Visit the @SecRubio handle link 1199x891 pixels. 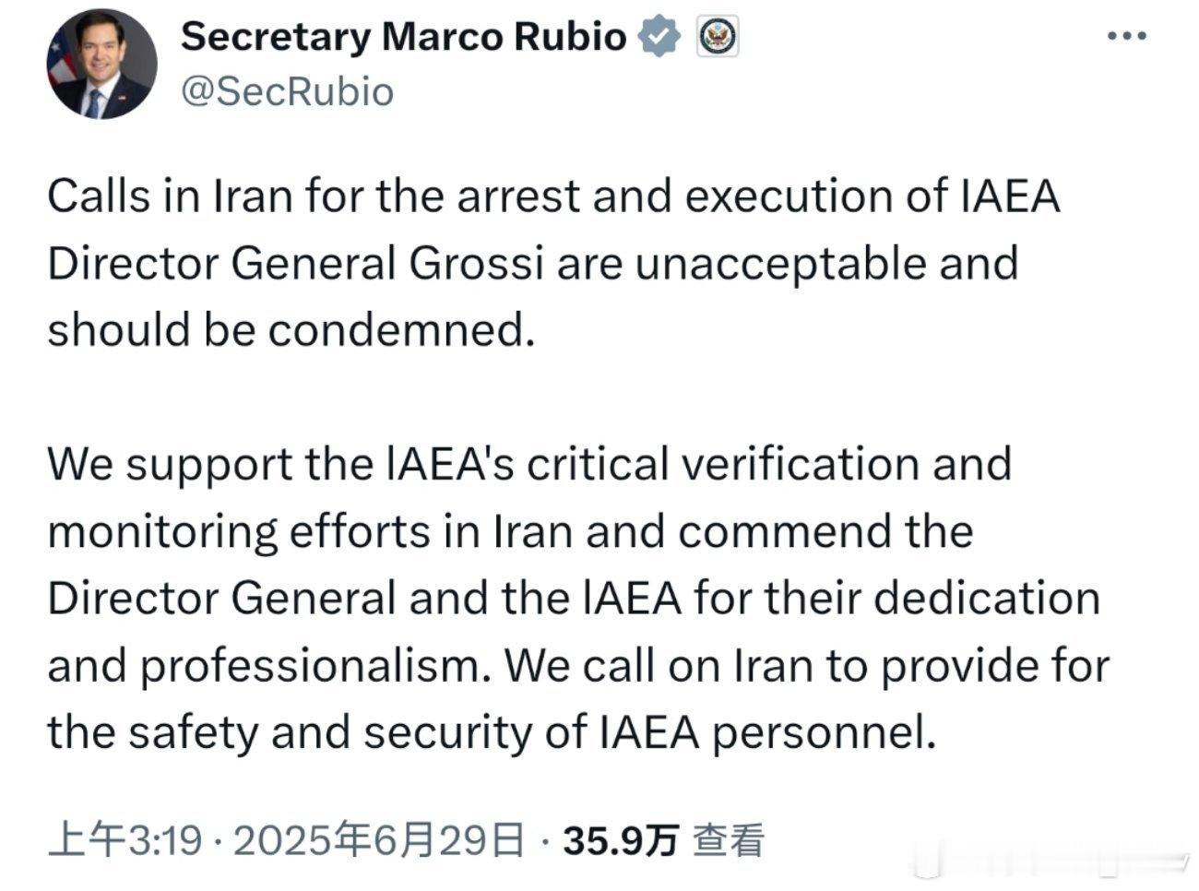coord(288,91)
